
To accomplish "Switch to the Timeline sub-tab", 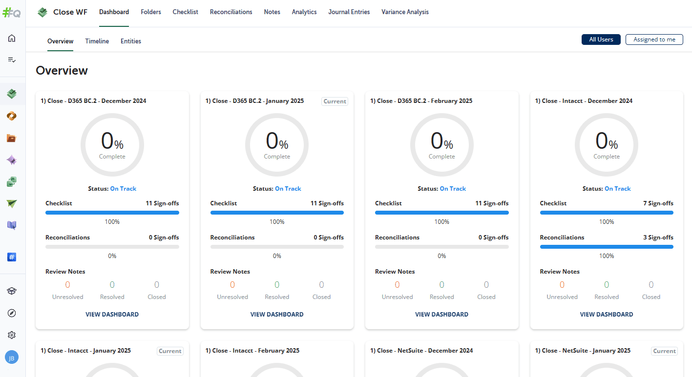I will pos(97,41).
